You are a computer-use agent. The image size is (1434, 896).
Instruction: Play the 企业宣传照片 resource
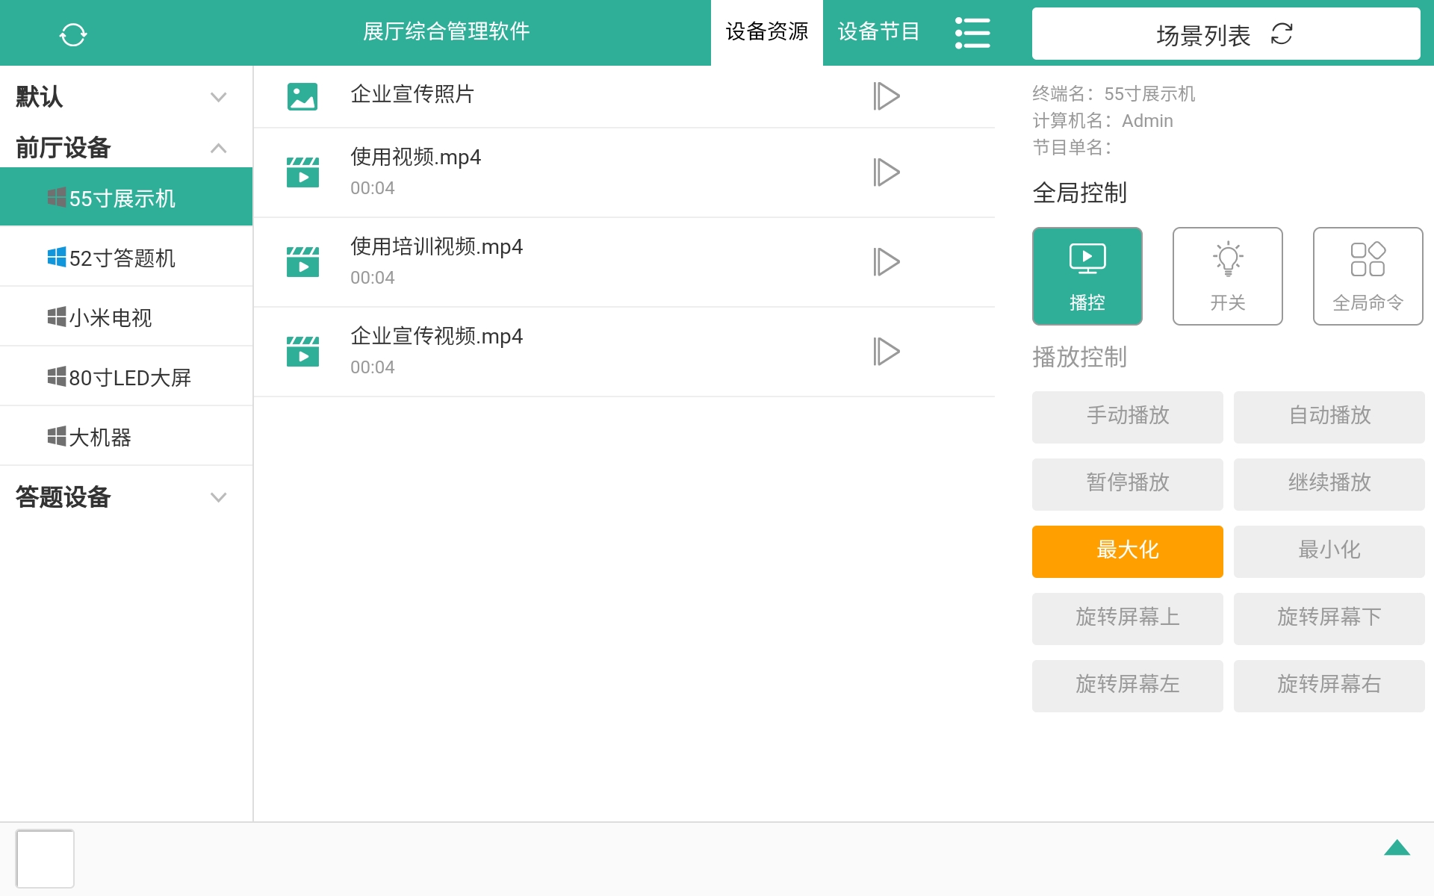[x=887, y=96]
